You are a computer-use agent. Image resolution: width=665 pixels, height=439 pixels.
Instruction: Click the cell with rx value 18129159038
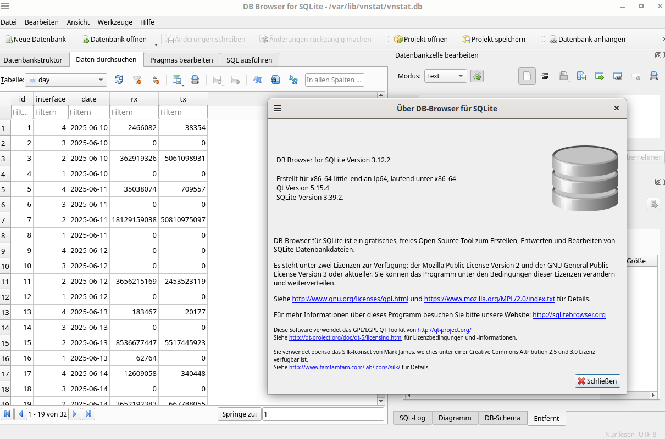pyautogui.click(x=134, y=219)
